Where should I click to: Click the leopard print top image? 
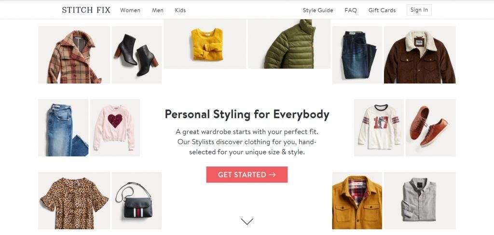coord(74,200)
